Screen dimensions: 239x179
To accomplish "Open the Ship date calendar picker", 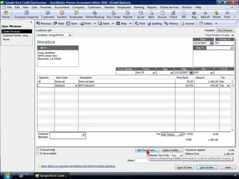I will [191, 73].
